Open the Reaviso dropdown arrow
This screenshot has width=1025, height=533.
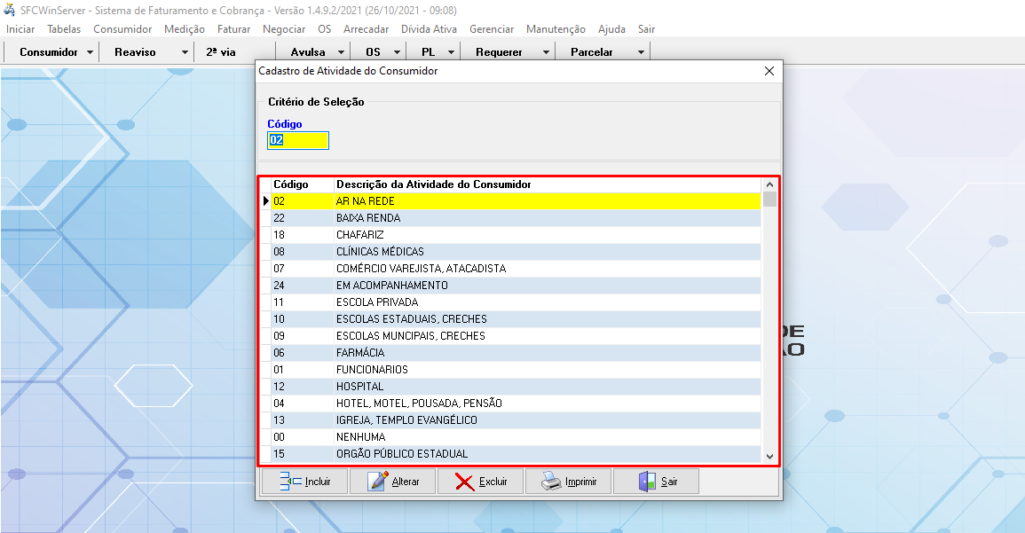[184, 51]
